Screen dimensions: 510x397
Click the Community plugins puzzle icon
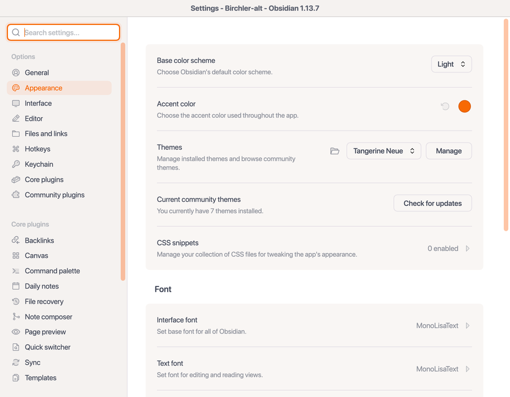point(16,195)
